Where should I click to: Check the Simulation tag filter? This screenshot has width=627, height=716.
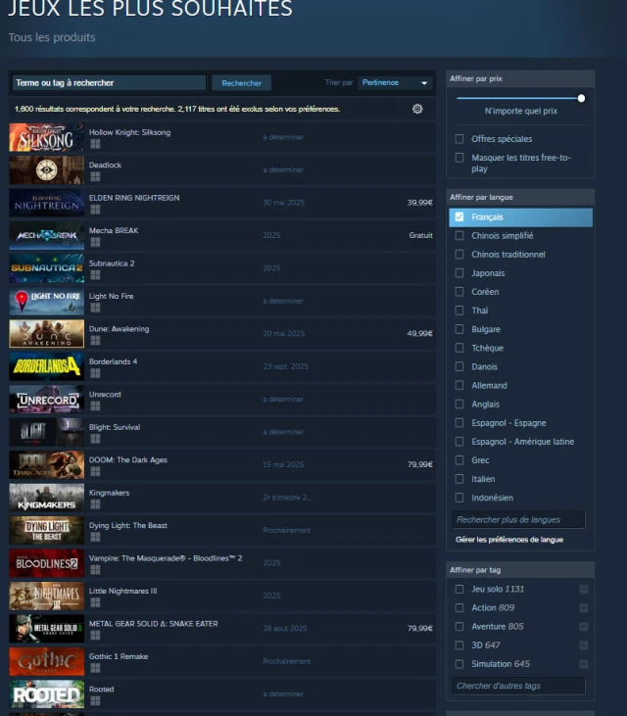459,664
